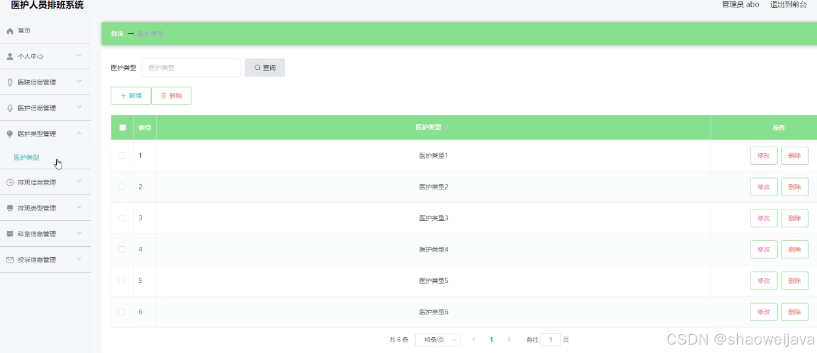Click the 前往 page number input
817x353 pixels.
point(551,340)
